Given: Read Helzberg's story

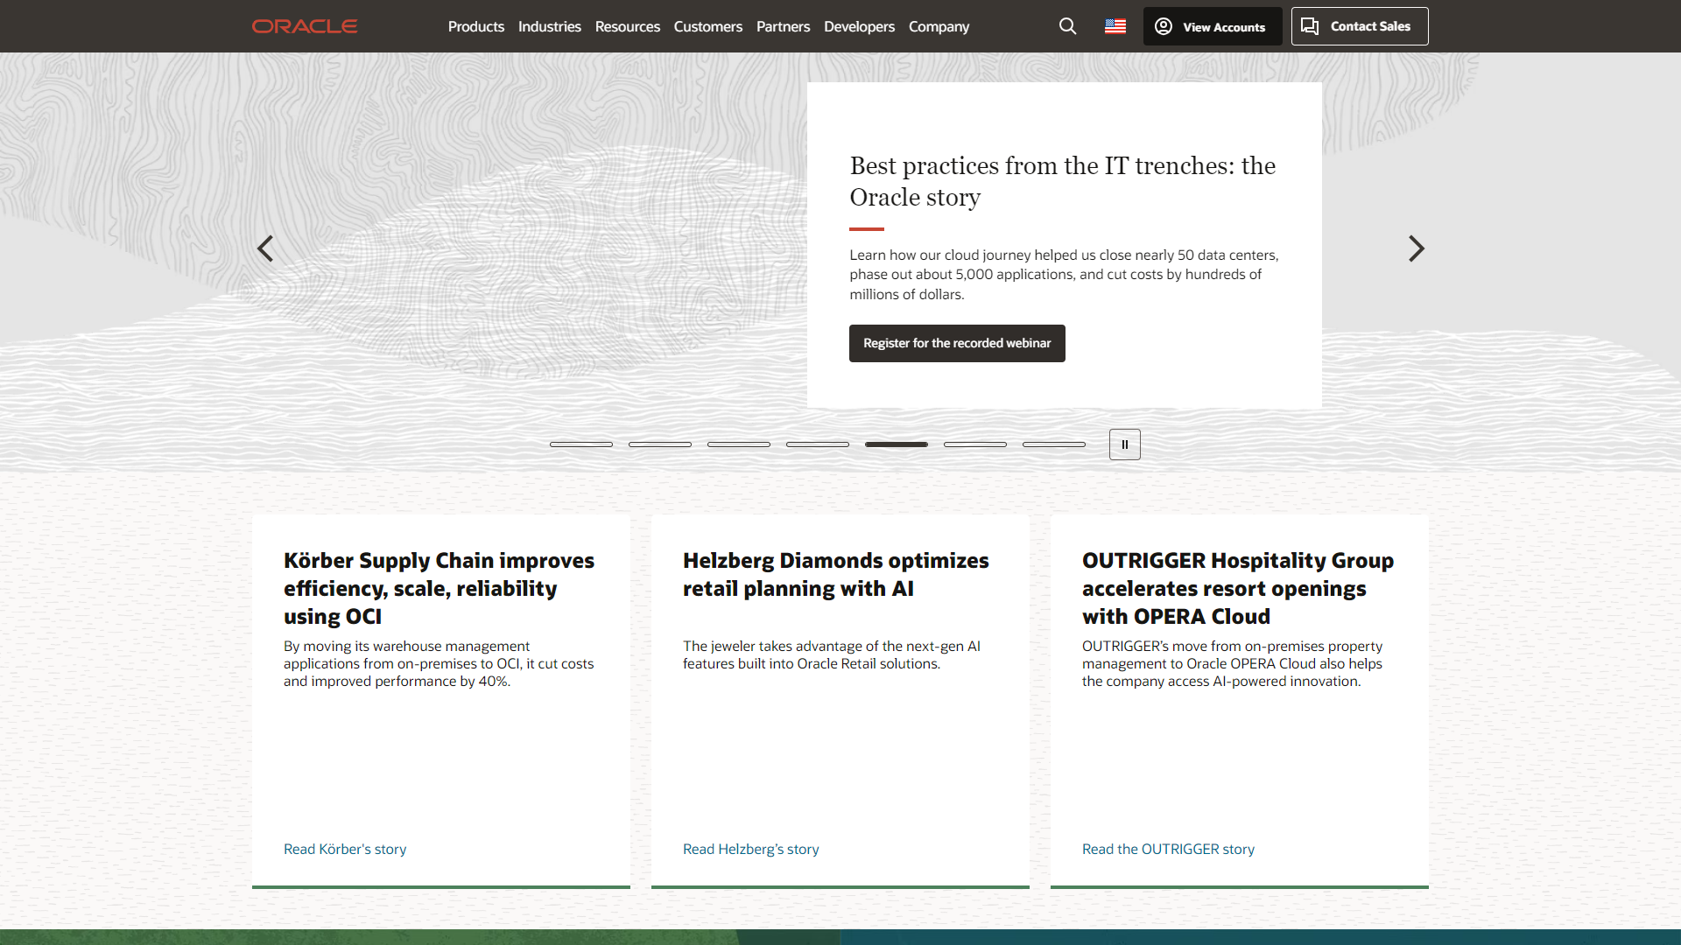Looking at the screenshot, I should pos(750,849).
